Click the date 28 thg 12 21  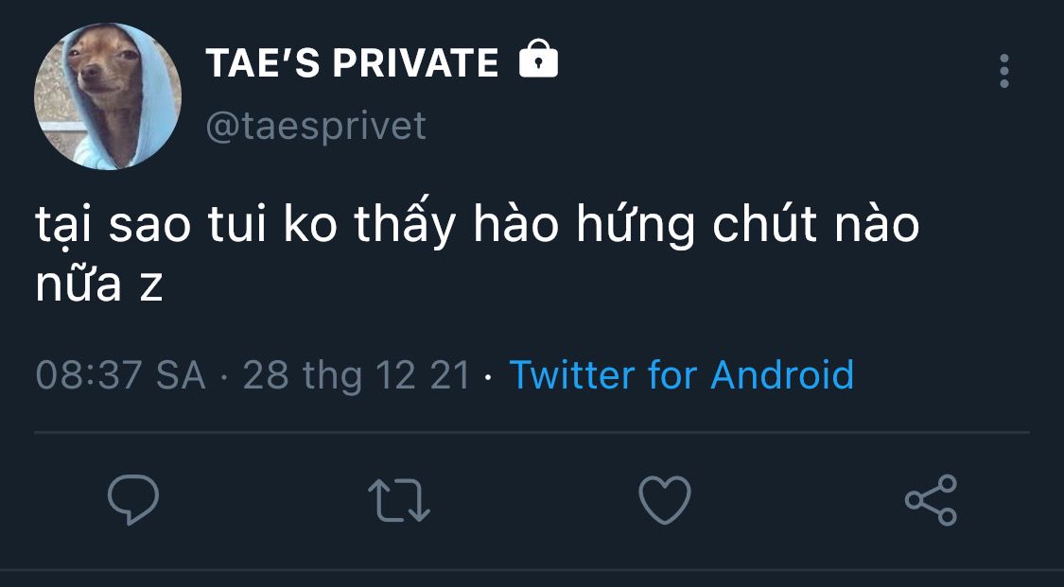coord(357,375)
